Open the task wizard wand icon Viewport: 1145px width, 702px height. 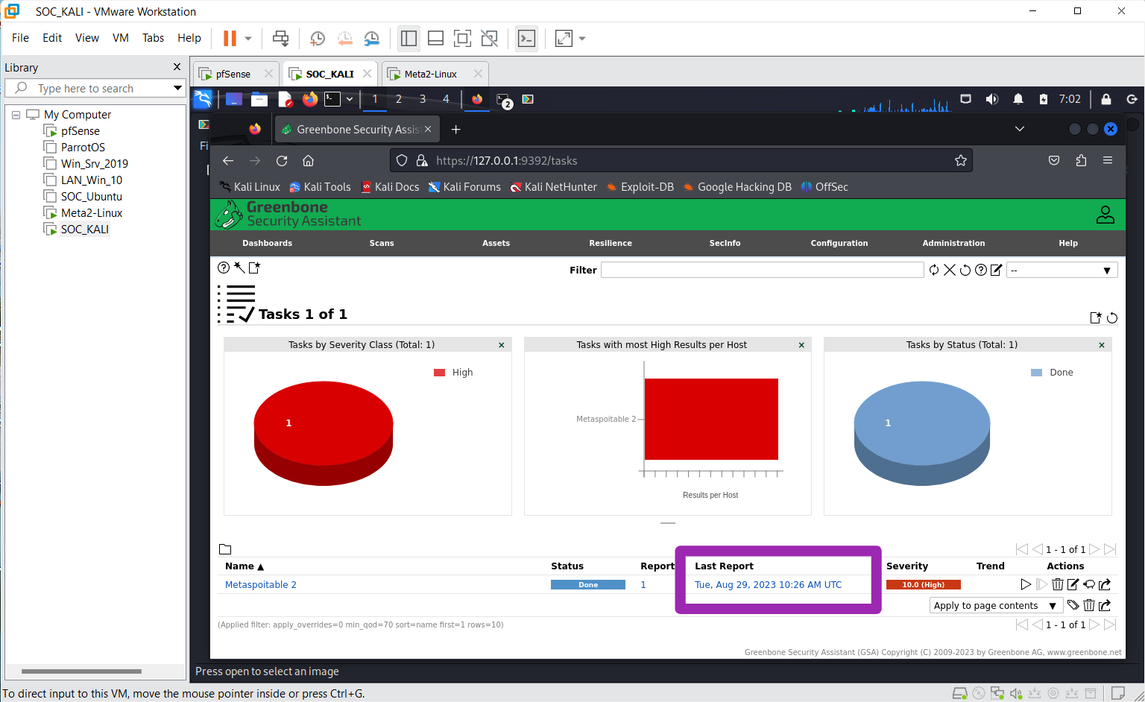(239, 268)
